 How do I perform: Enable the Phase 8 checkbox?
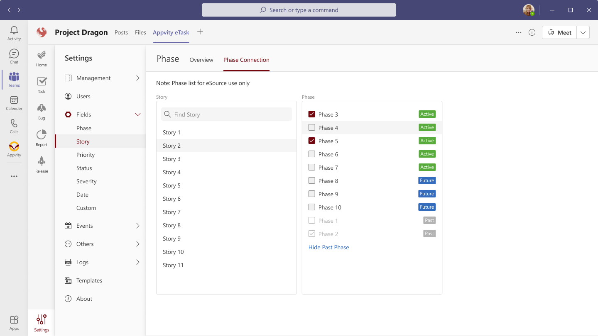(x=312, y=181)
